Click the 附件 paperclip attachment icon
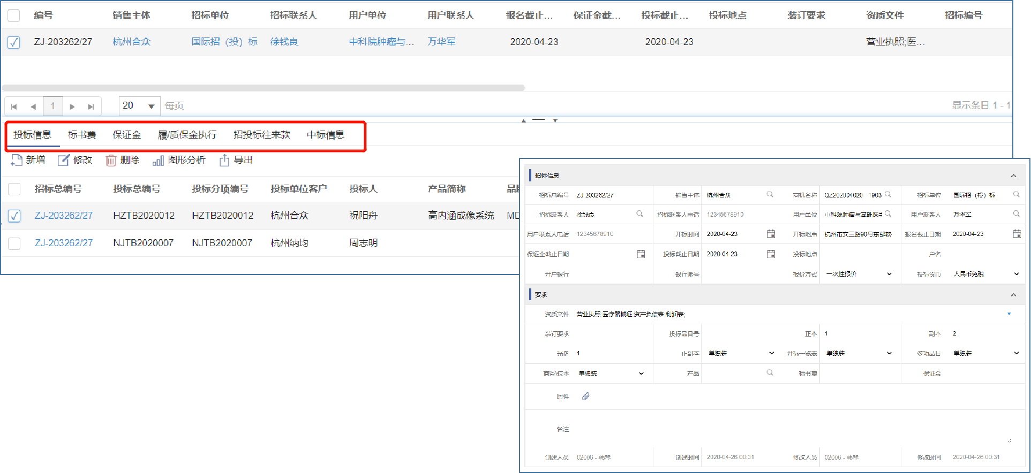The image size is (1031, 473). (585, 396)
